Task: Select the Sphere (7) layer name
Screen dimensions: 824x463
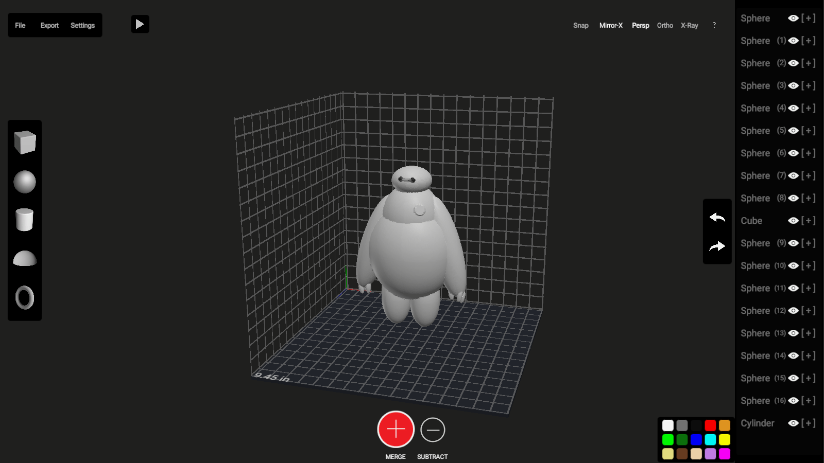Action: [763, 176]
